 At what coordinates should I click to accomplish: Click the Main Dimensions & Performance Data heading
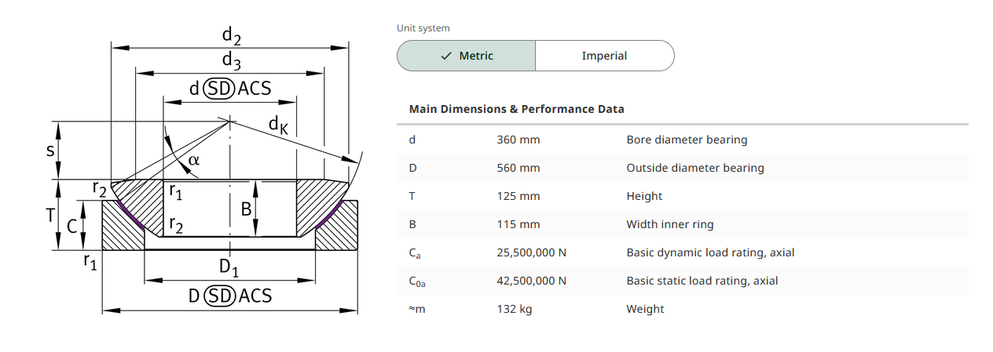click(x=517, y=109)
